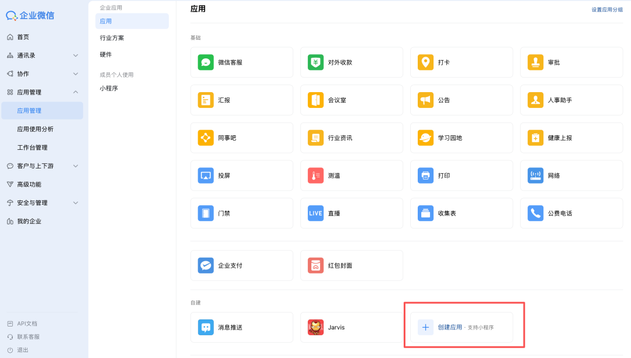Open the 行业资讯 news icon

[315, 138]
